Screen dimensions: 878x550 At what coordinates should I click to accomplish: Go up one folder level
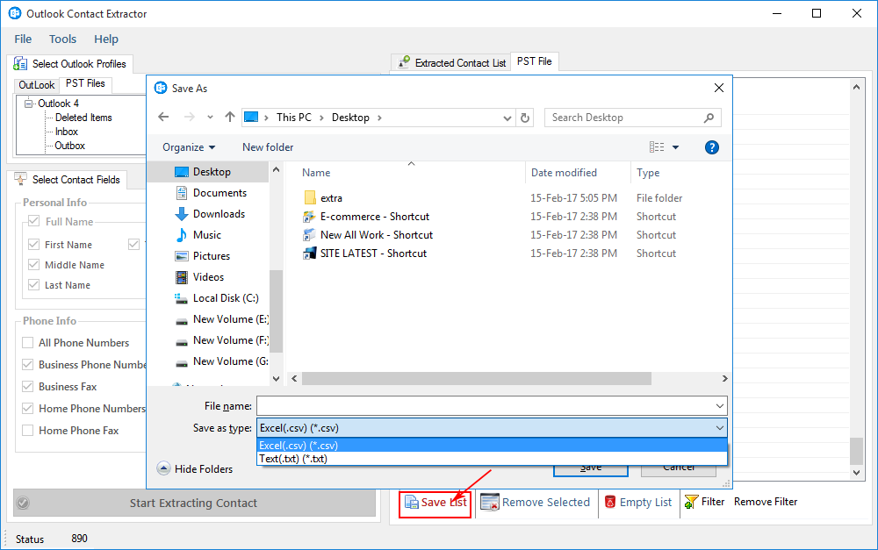(229, 117)
